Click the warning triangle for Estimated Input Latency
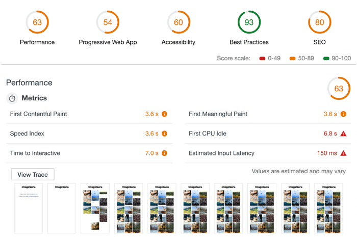The height and width of the screenshot is (241, 357). pos(343,153)
